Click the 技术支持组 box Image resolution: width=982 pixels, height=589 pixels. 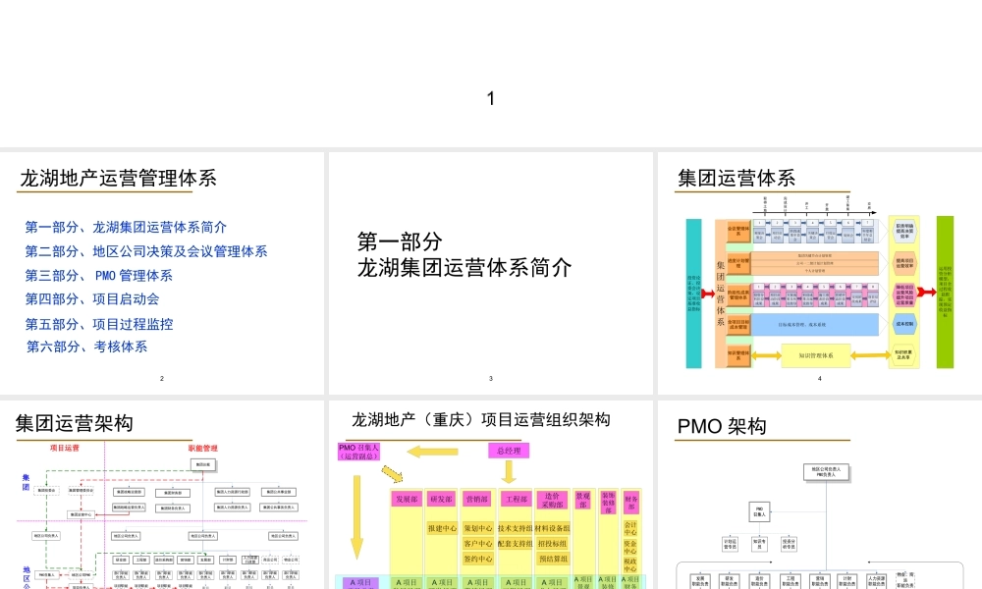click(515, 528)
